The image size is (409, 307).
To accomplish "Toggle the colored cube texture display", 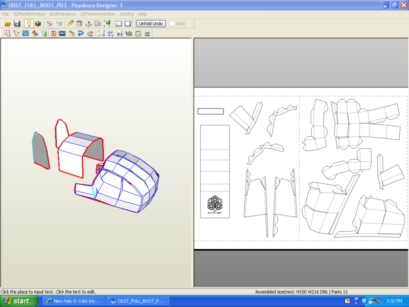I will (38, 24).
